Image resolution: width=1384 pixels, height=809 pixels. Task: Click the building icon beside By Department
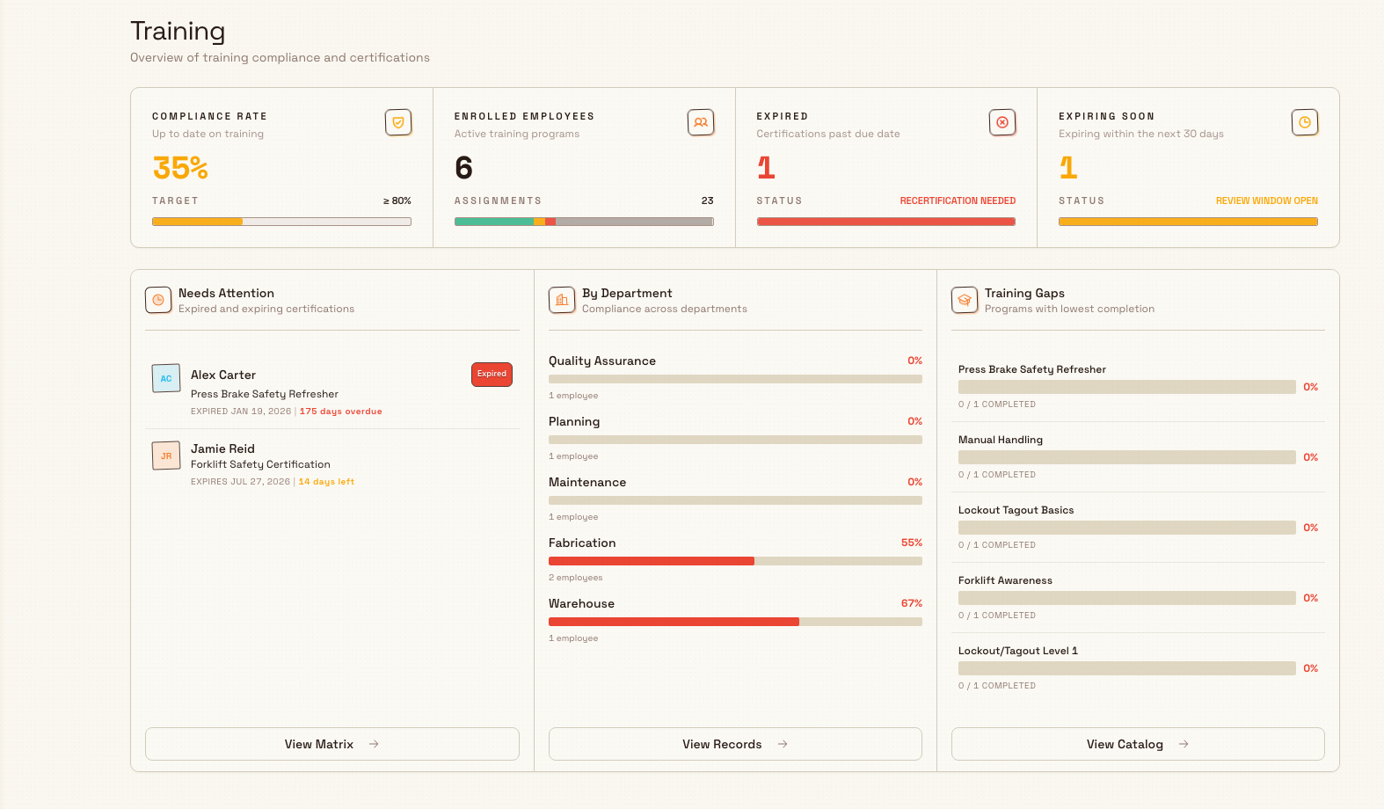pos(562,300)
